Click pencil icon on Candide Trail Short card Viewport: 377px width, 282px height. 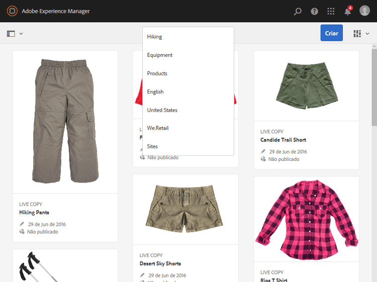coord(263,151)
